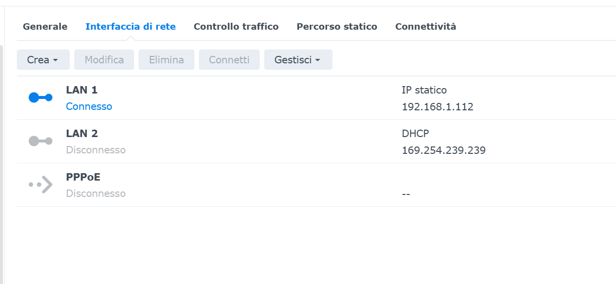Image resolution: width=616 pixels, height=284 pixels.
Task: Switch to the Connettività tab
Action: pyautogui.click(x=426, y=27)
